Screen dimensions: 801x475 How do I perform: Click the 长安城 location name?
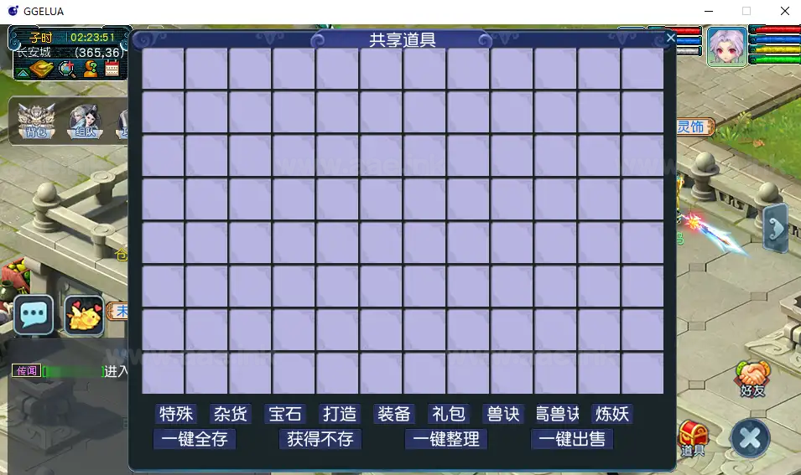click(x=34, y=52)
